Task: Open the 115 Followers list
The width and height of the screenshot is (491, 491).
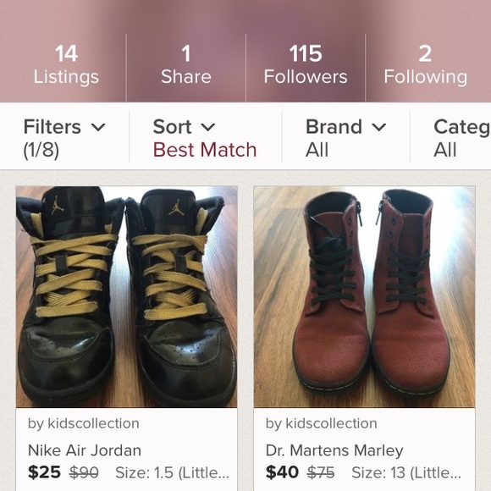Action: pos(306,65)
